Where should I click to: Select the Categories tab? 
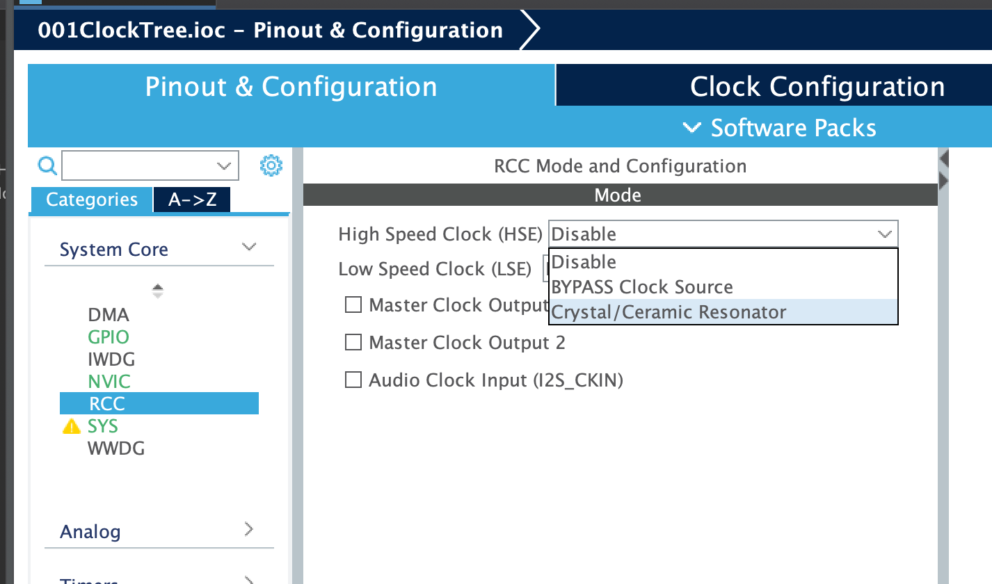pyautogui.click(x=92, y=200)
